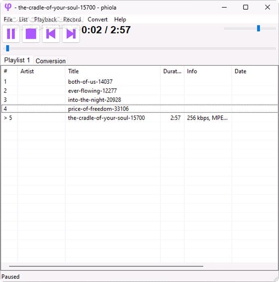
Task: Sort playlist by Title column header
Action: click(73, 71)
